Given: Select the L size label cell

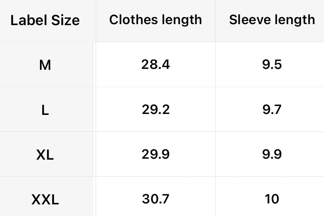Looking at the screenshot, I should click(x=45, y=110).
